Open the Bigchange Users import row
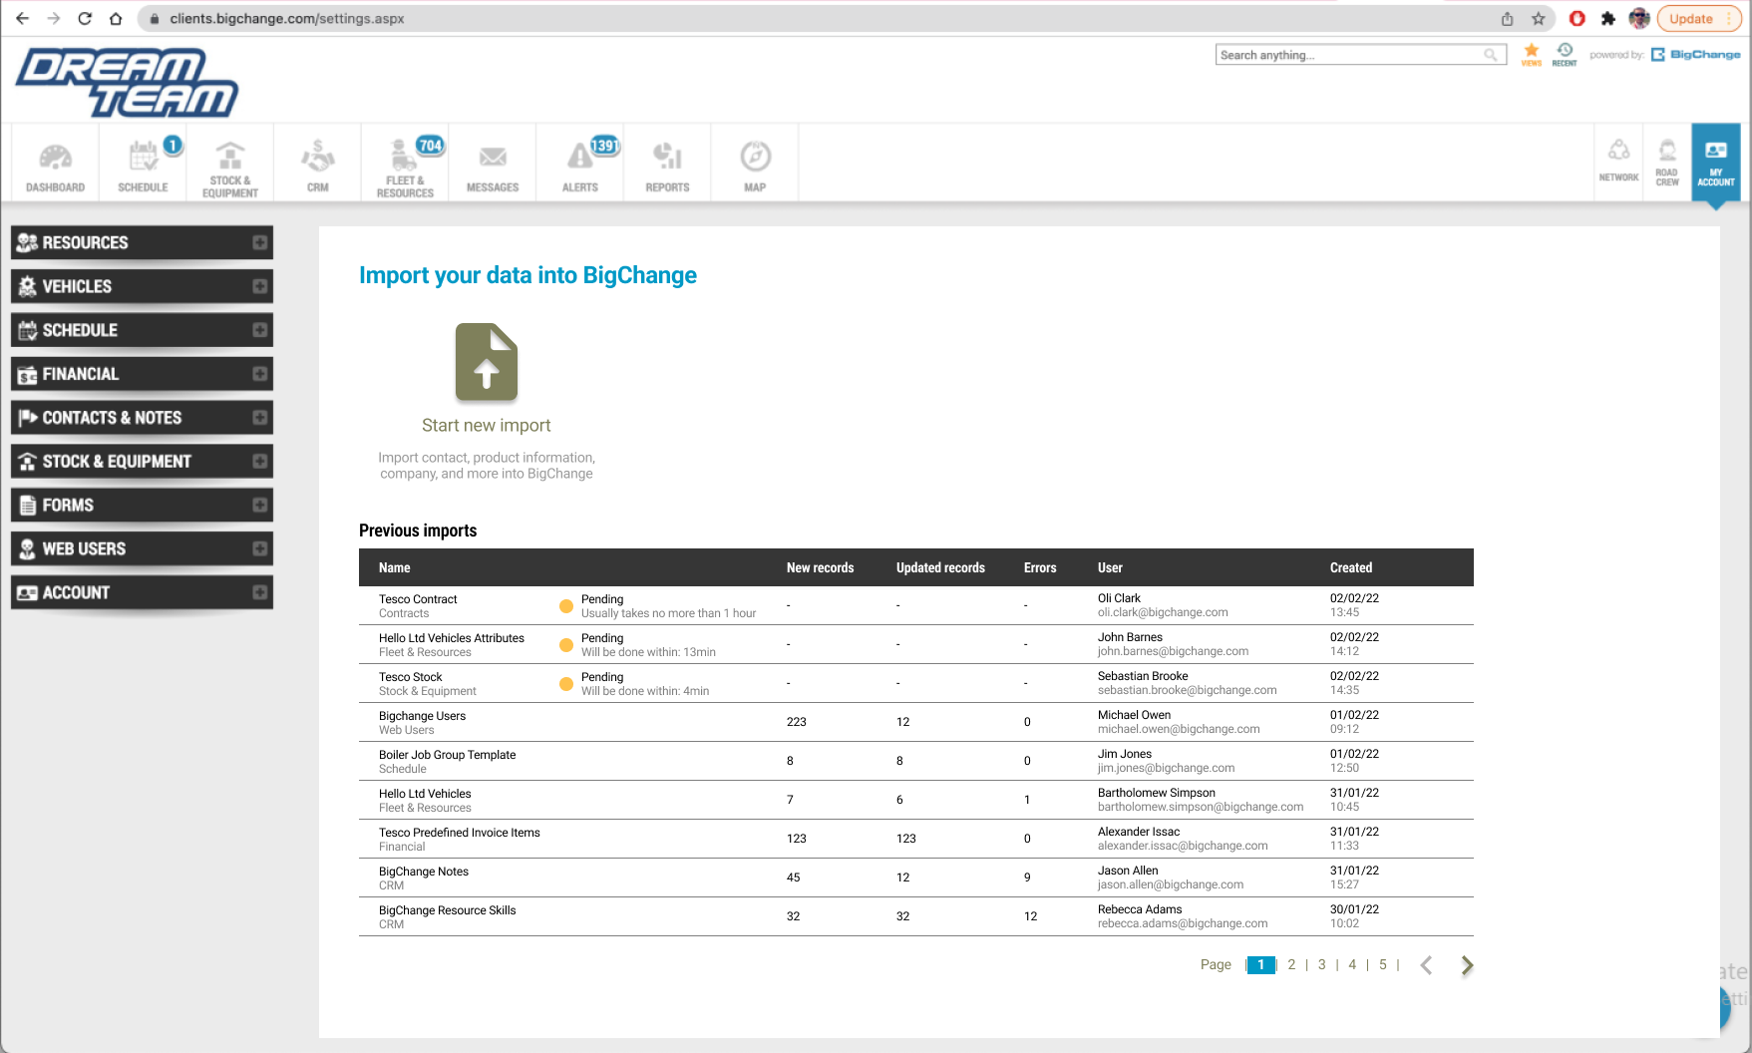1752x1053 pixels. pos(916,722)
